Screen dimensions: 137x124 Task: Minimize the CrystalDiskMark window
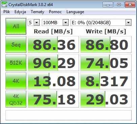[x=108, y=5]
